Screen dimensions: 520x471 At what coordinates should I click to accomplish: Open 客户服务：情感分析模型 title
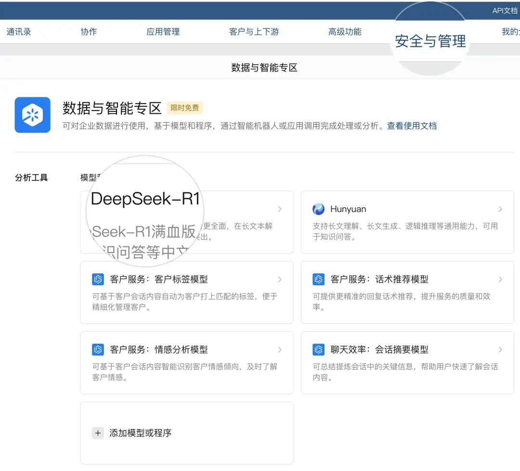point(159,350)
